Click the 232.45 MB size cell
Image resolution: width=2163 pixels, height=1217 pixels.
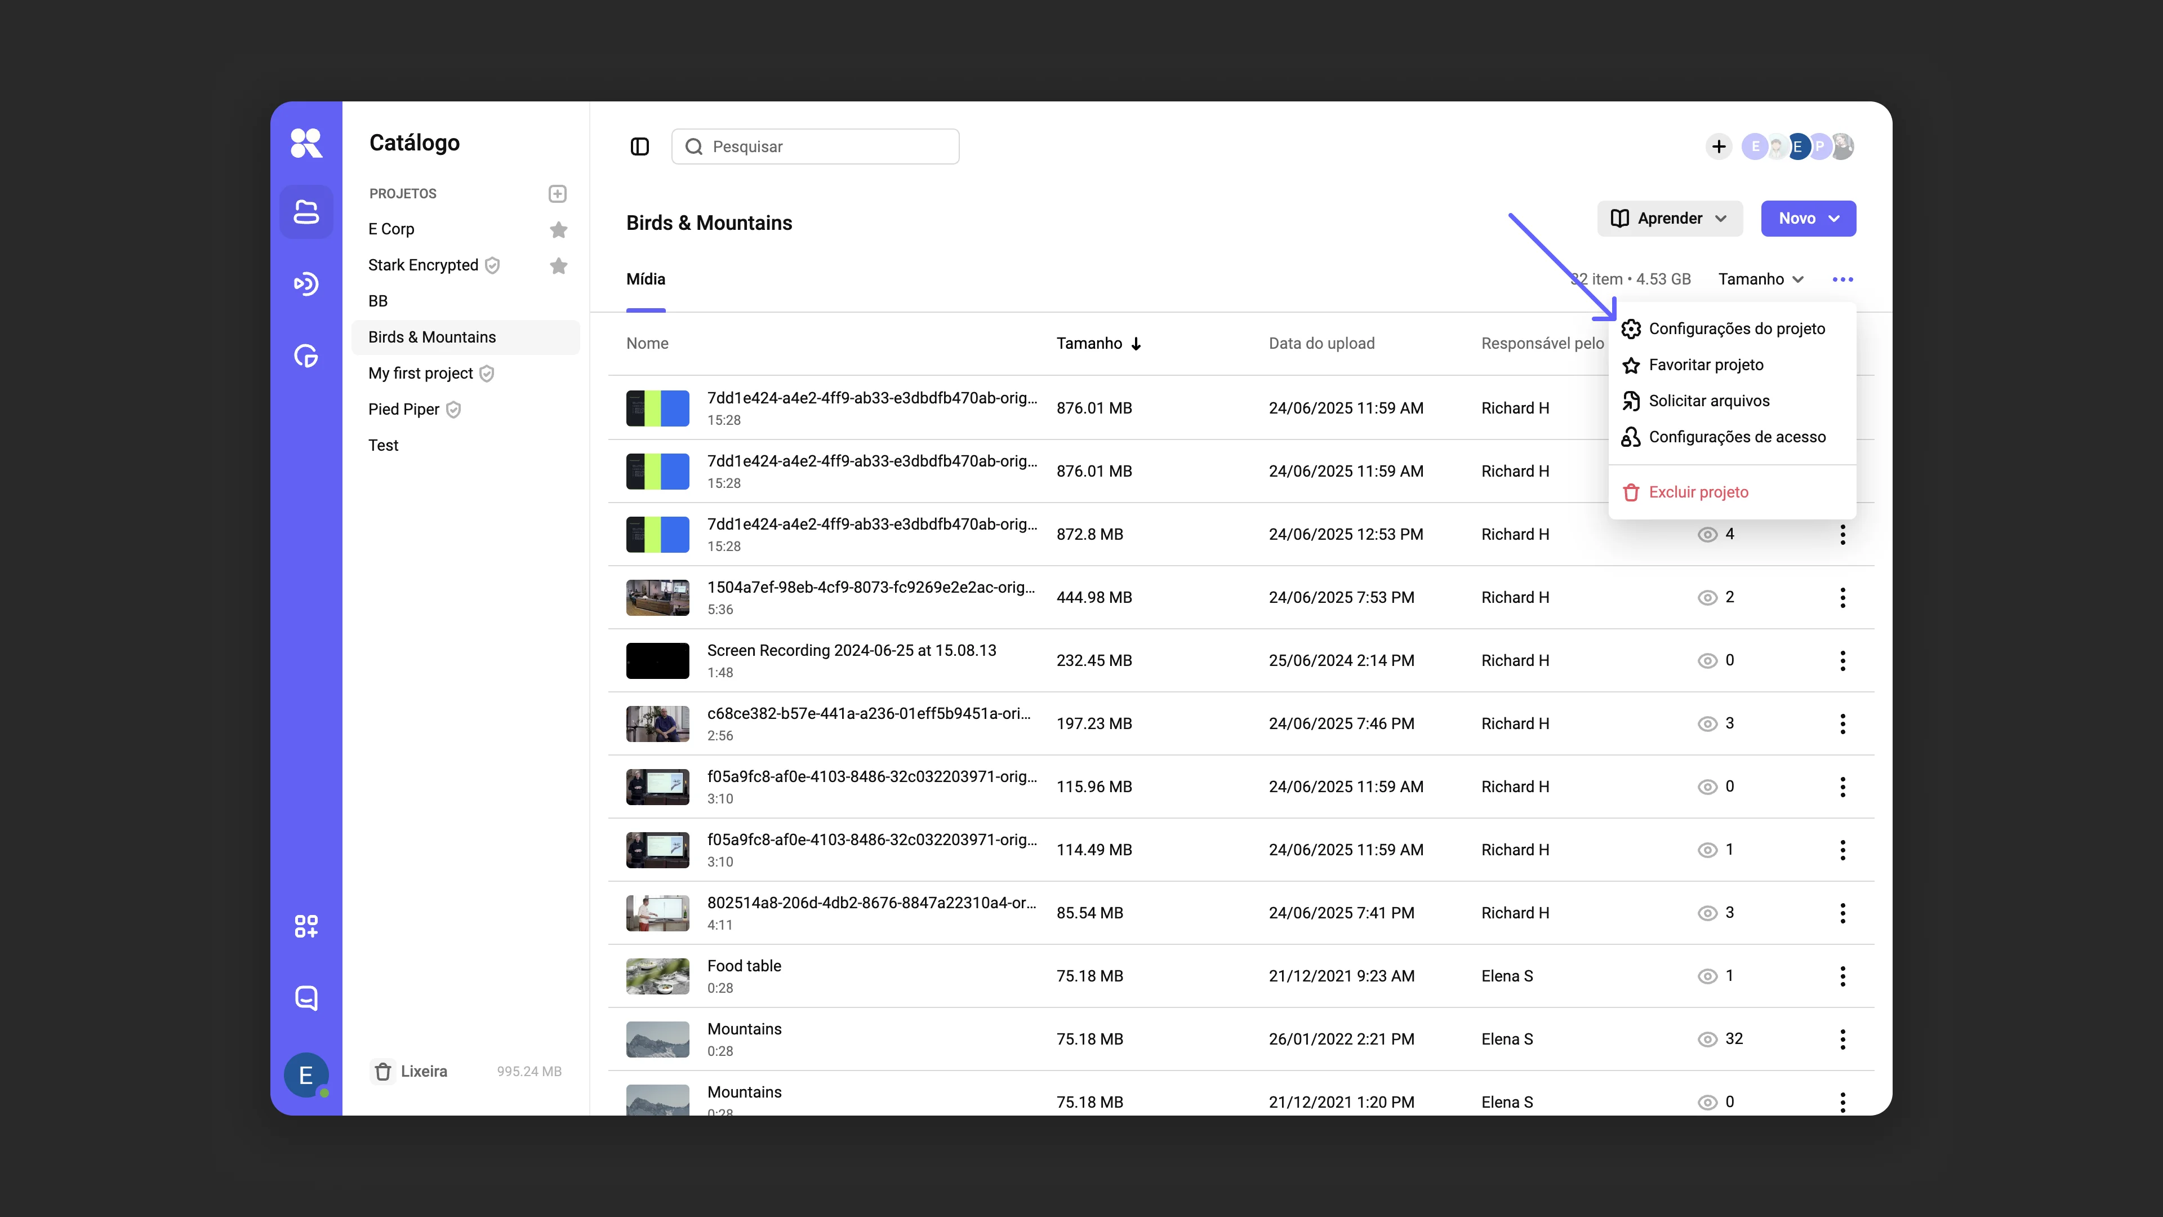pyautogui.click(x=1094, y=661)
